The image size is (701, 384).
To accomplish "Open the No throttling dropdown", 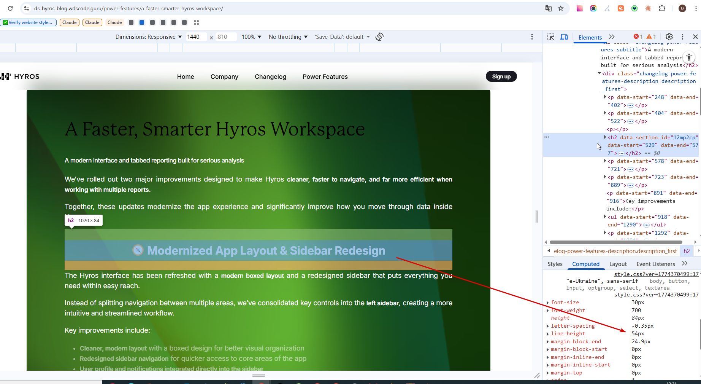I will pyautogui.click(x=288, y=37).
